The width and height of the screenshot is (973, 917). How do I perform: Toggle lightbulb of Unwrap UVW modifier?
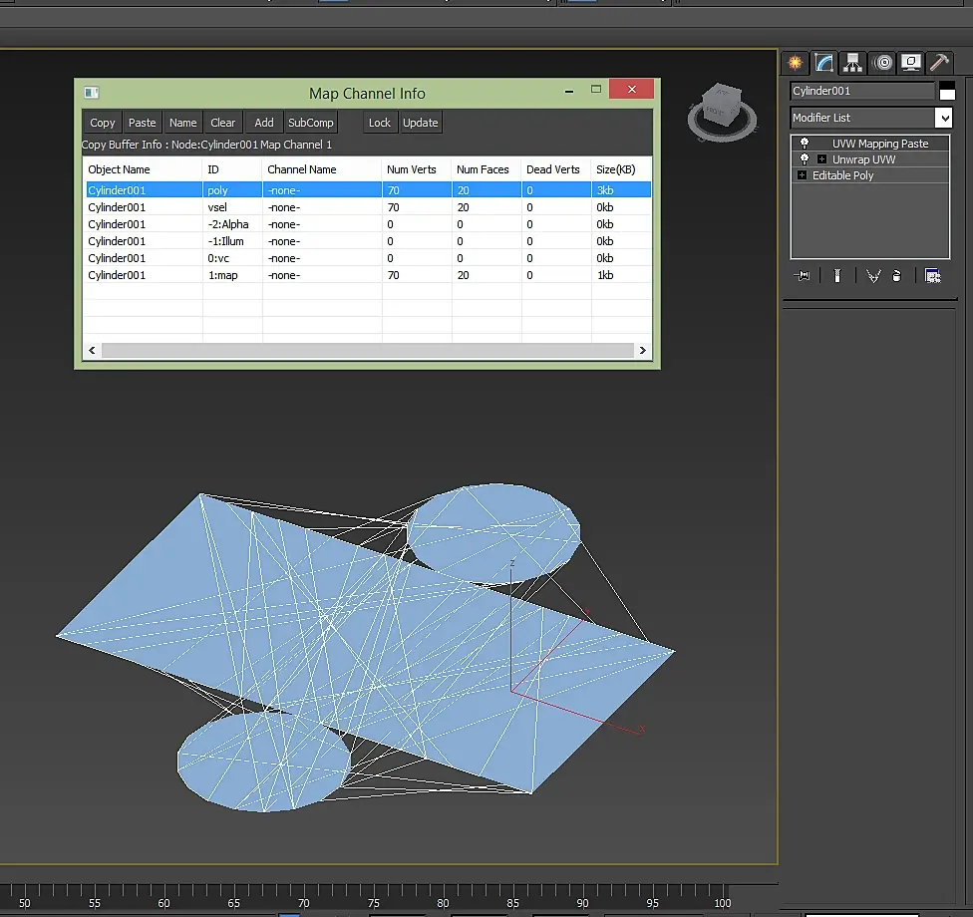point(805,159)
